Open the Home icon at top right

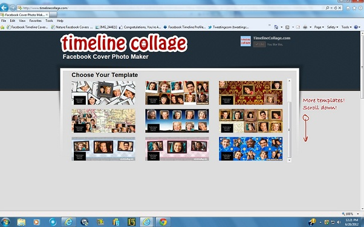pos(348,8)
